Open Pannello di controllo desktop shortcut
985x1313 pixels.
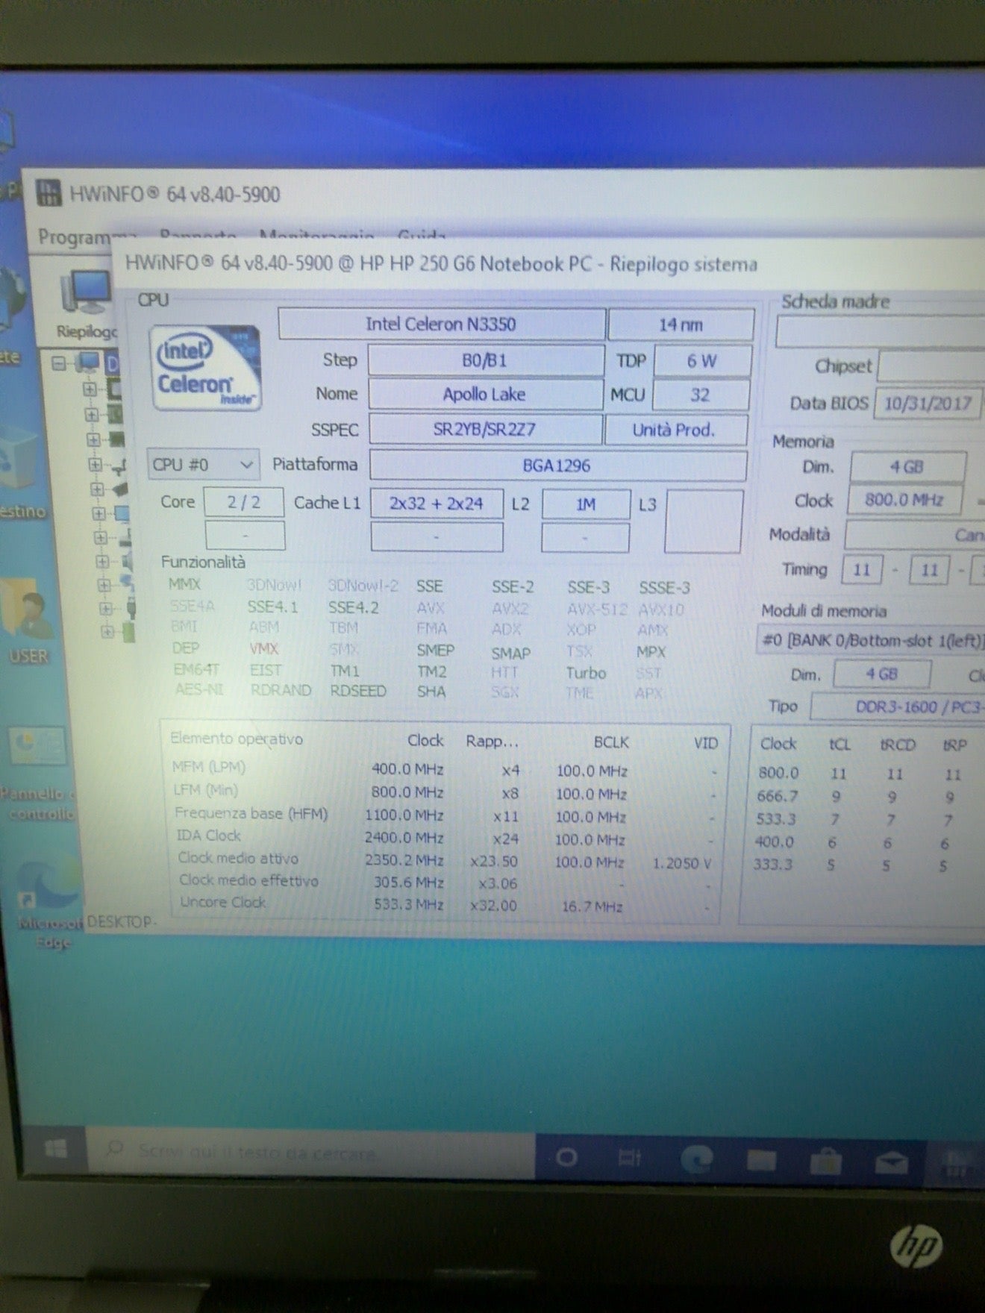pos(39,773)
